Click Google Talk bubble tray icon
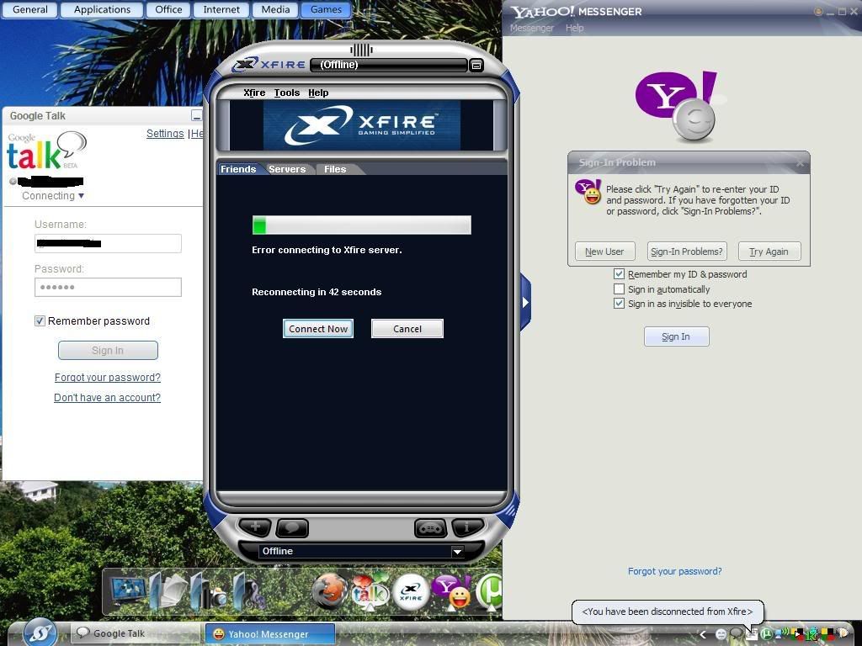The image size is (862, 646). [x=737, y=634]
